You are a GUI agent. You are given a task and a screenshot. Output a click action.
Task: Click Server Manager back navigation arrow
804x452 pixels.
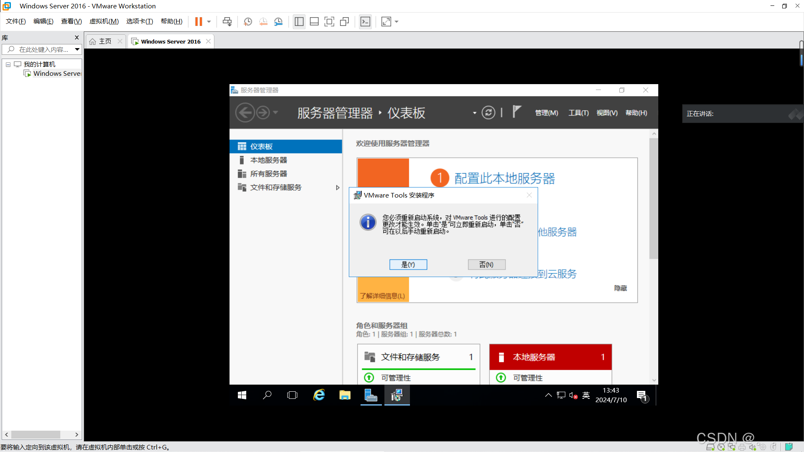(x=245, y=113)
